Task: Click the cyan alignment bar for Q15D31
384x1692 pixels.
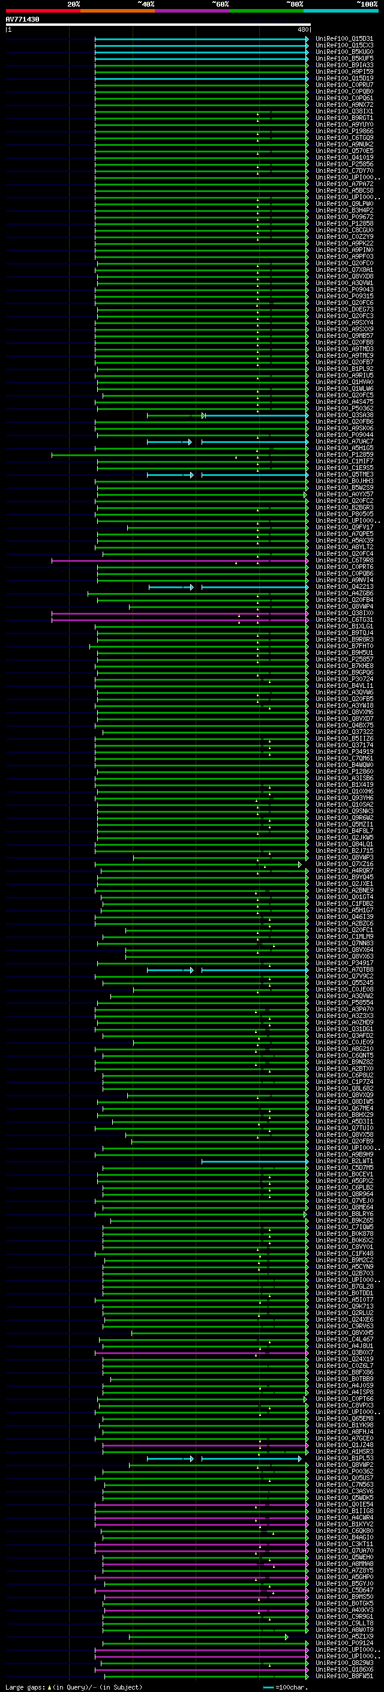Action: pos(201,39)
